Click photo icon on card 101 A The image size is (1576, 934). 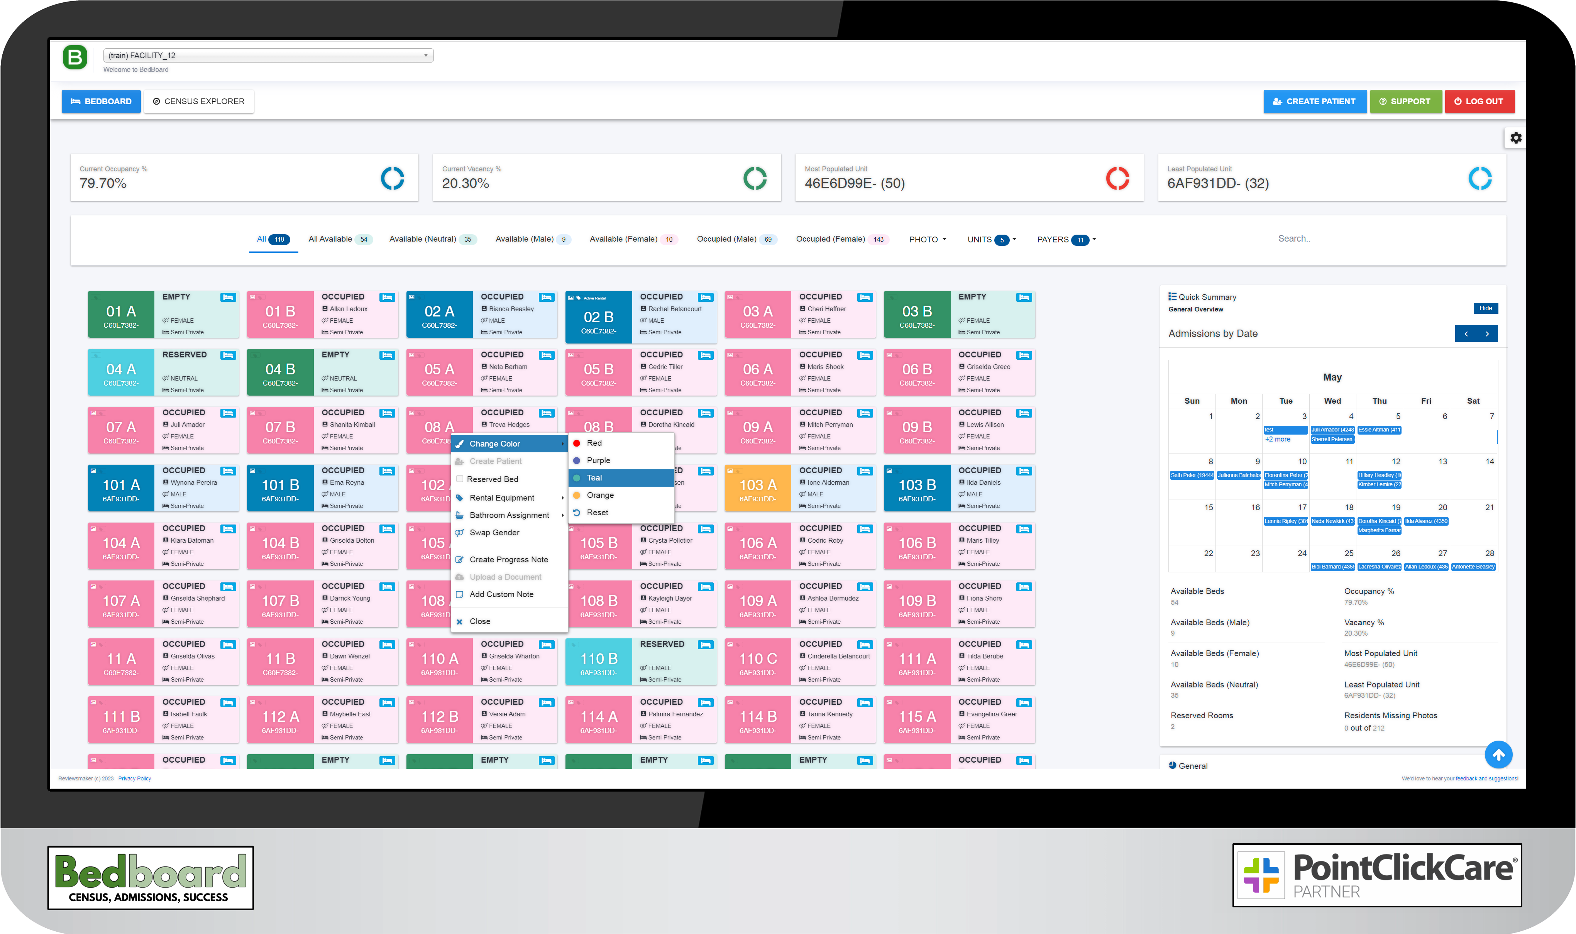93,470
